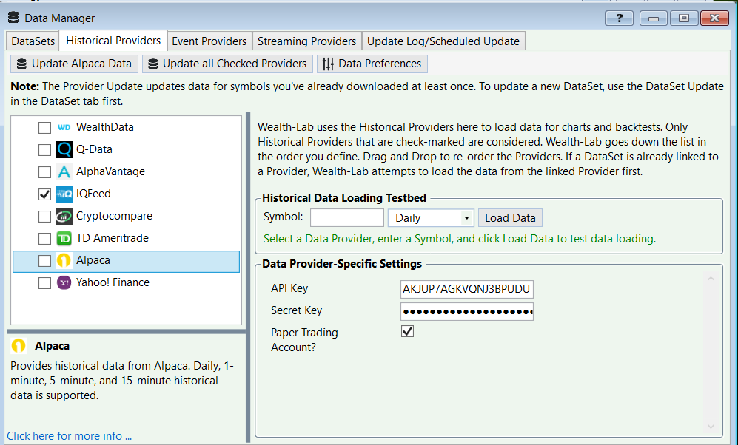Image resolution: width=738 pixels, height=445 pixels.
Task: Select the Cryptocompare row label
Action: pos(115,216)
